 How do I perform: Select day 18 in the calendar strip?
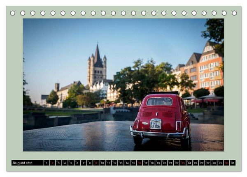tap(152, 163)
